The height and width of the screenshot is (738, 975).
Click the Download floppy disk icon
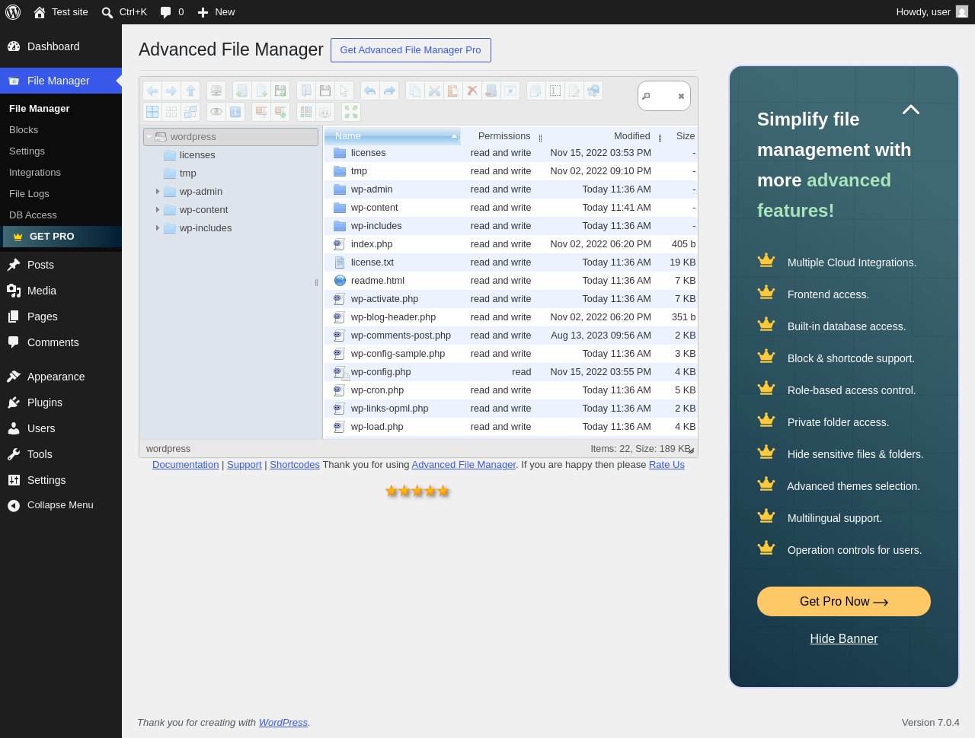tap(325, 91)
